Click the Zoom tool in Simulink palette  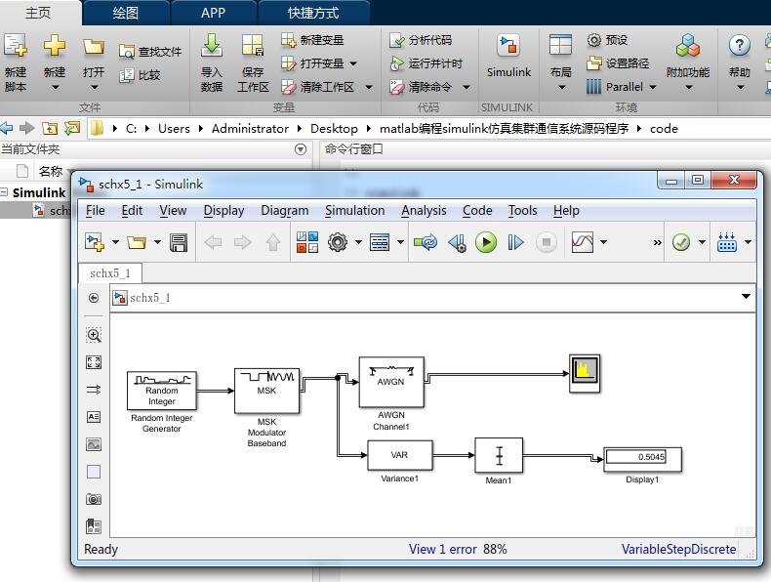[94, 335]
